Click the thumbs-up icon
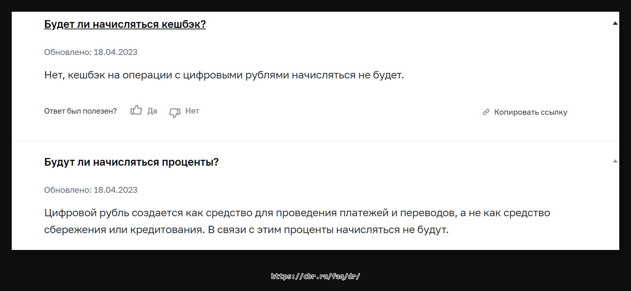The width and height of the screenshot is (631, 291). click(x=136, y=110)
